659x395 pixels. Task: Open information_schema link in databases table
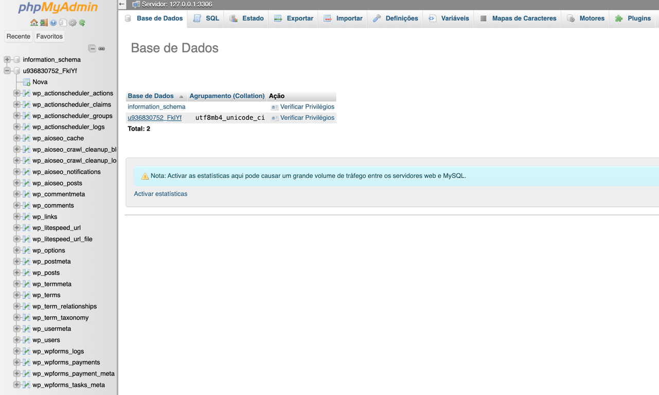(156, 107)
